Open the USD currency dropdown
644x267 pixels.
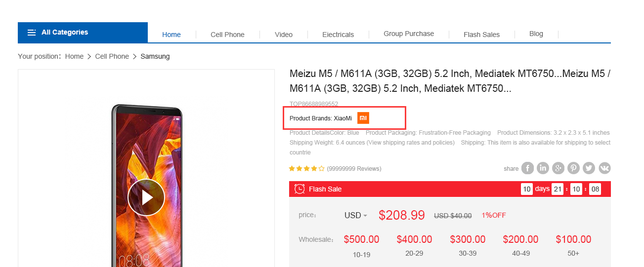(x=356, y=216)
